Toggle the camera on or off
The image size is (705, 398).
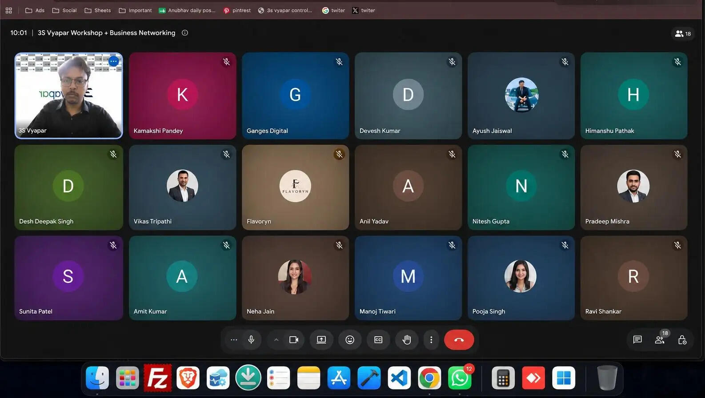tap(294, 340)
